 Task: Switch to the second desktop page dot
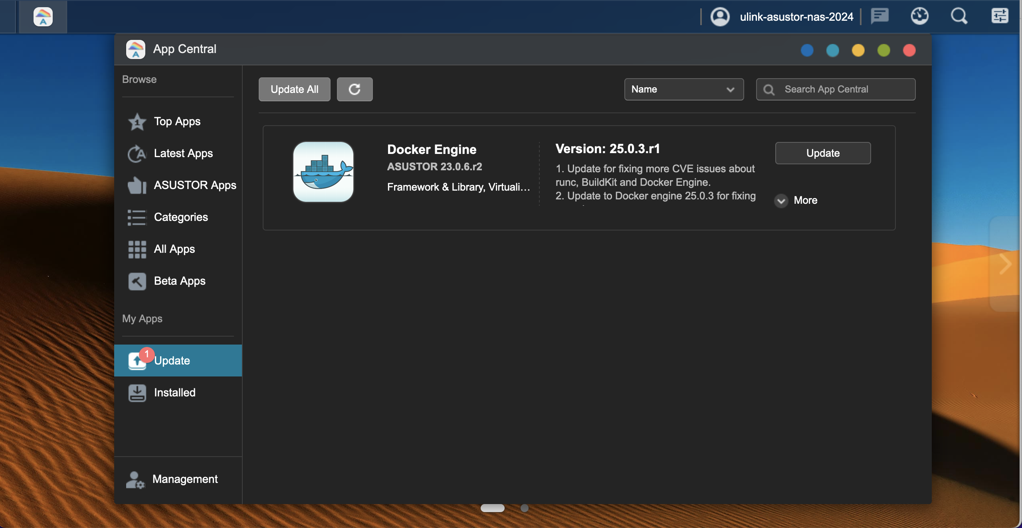(525, 508)
